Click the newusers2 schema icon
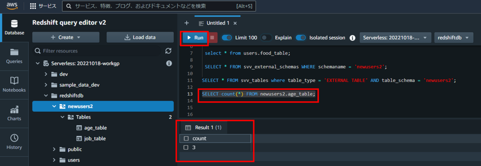This screenshot has height=166, width=481. click(x=63, y=107)
